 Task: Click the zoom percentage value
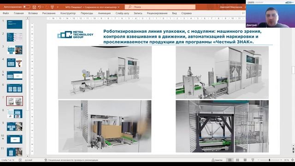click(x=286, y=160)
